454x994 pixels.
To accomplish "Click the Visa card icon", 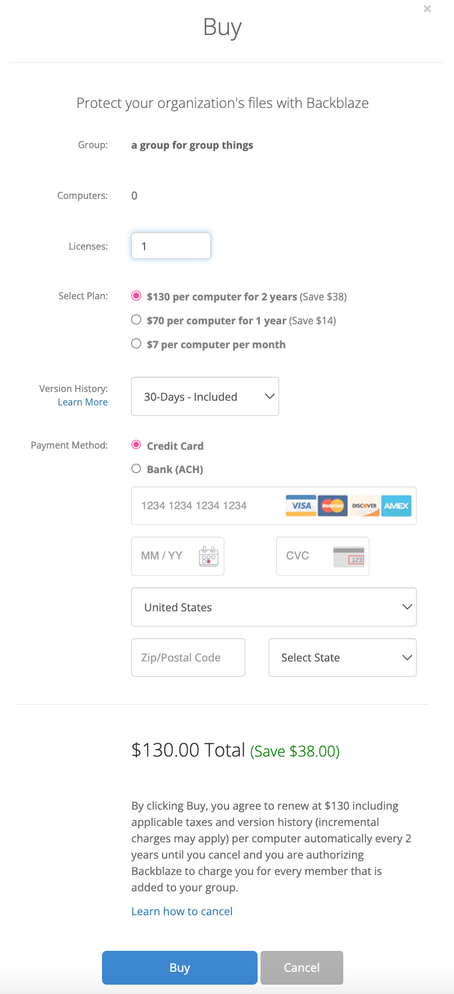I will pyautogui.click(x=301, y=506).
